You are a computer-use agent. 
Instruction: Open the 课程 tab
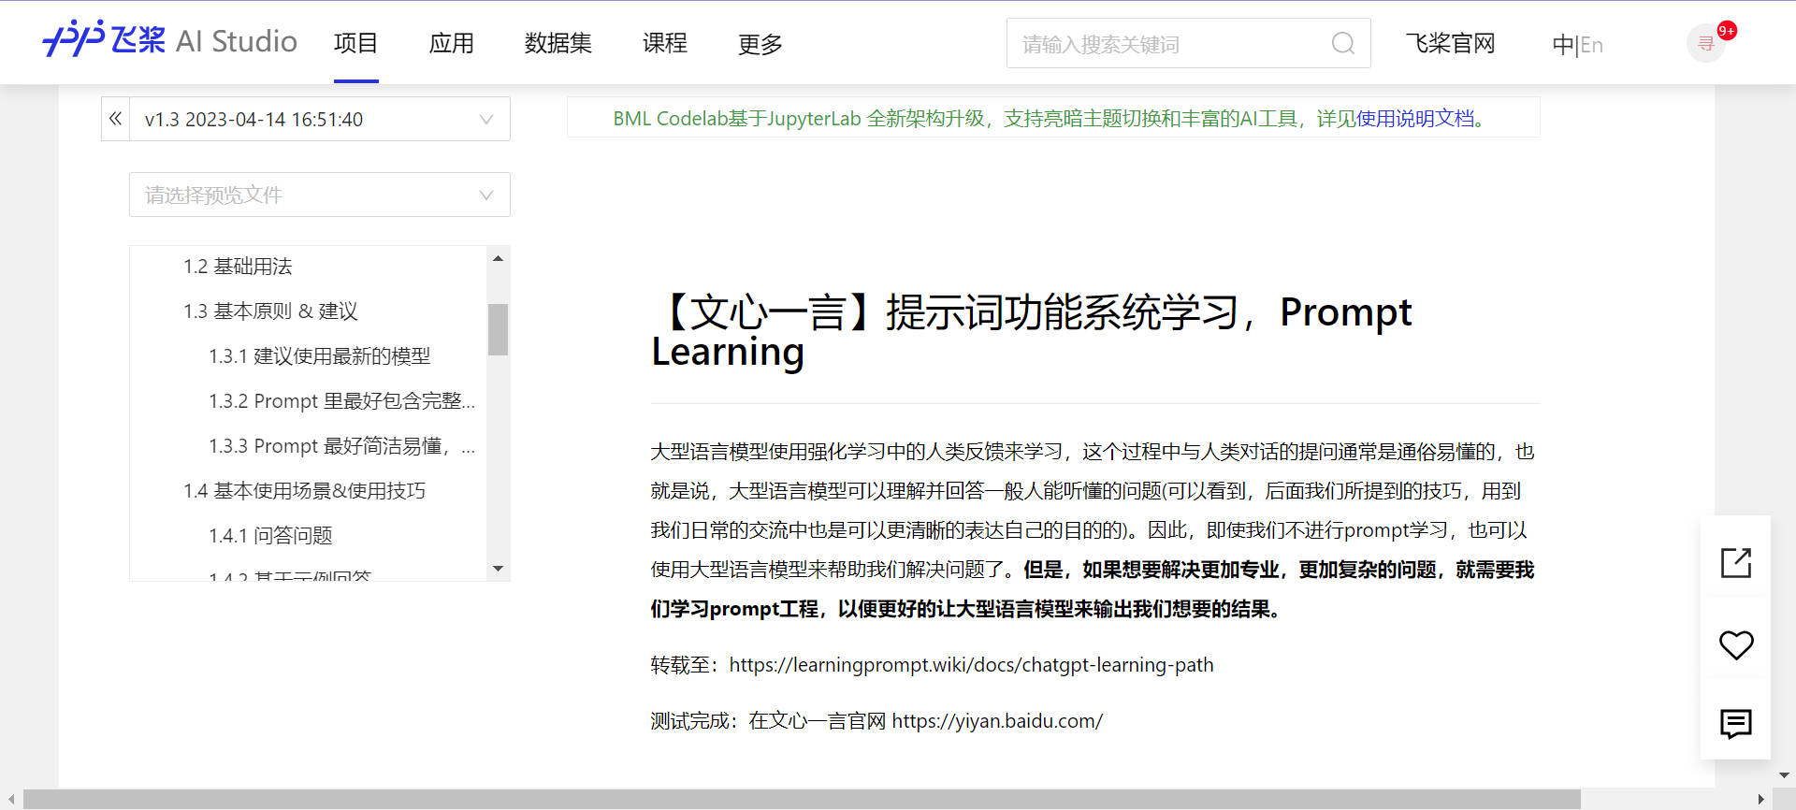[664, 43]
